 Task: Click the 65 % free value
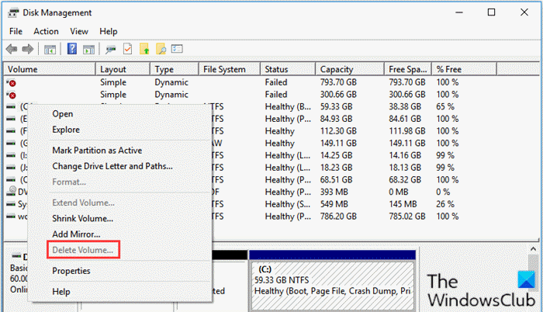click(445, 107)
